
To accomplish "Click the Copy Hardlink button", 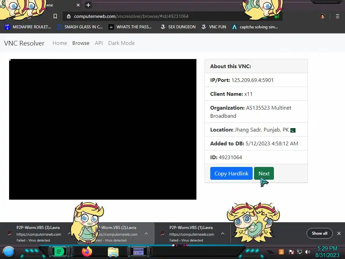I will (231, 173).
